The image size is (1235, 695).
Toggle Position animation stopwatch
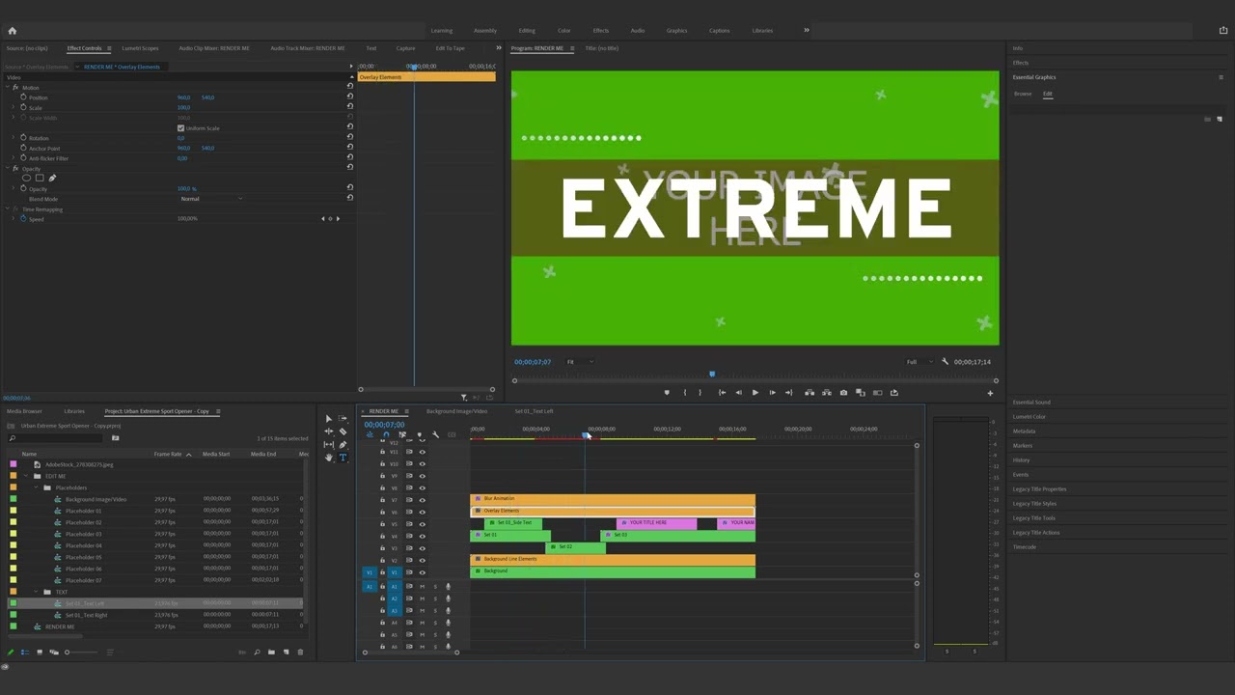[x=23, y=97]
